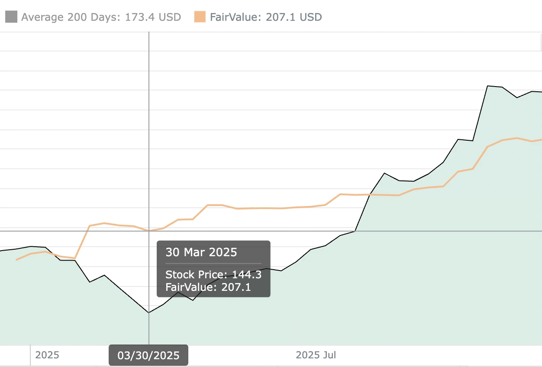Click the leftmost starting point of the FairValue line
The height and width of the screenshot is (367, 542).
click(x=16, y=260)
